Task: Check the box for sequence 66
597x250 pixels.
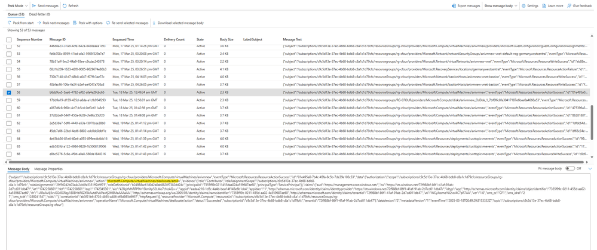Action: pyautogui.click(x=9, y=154)
